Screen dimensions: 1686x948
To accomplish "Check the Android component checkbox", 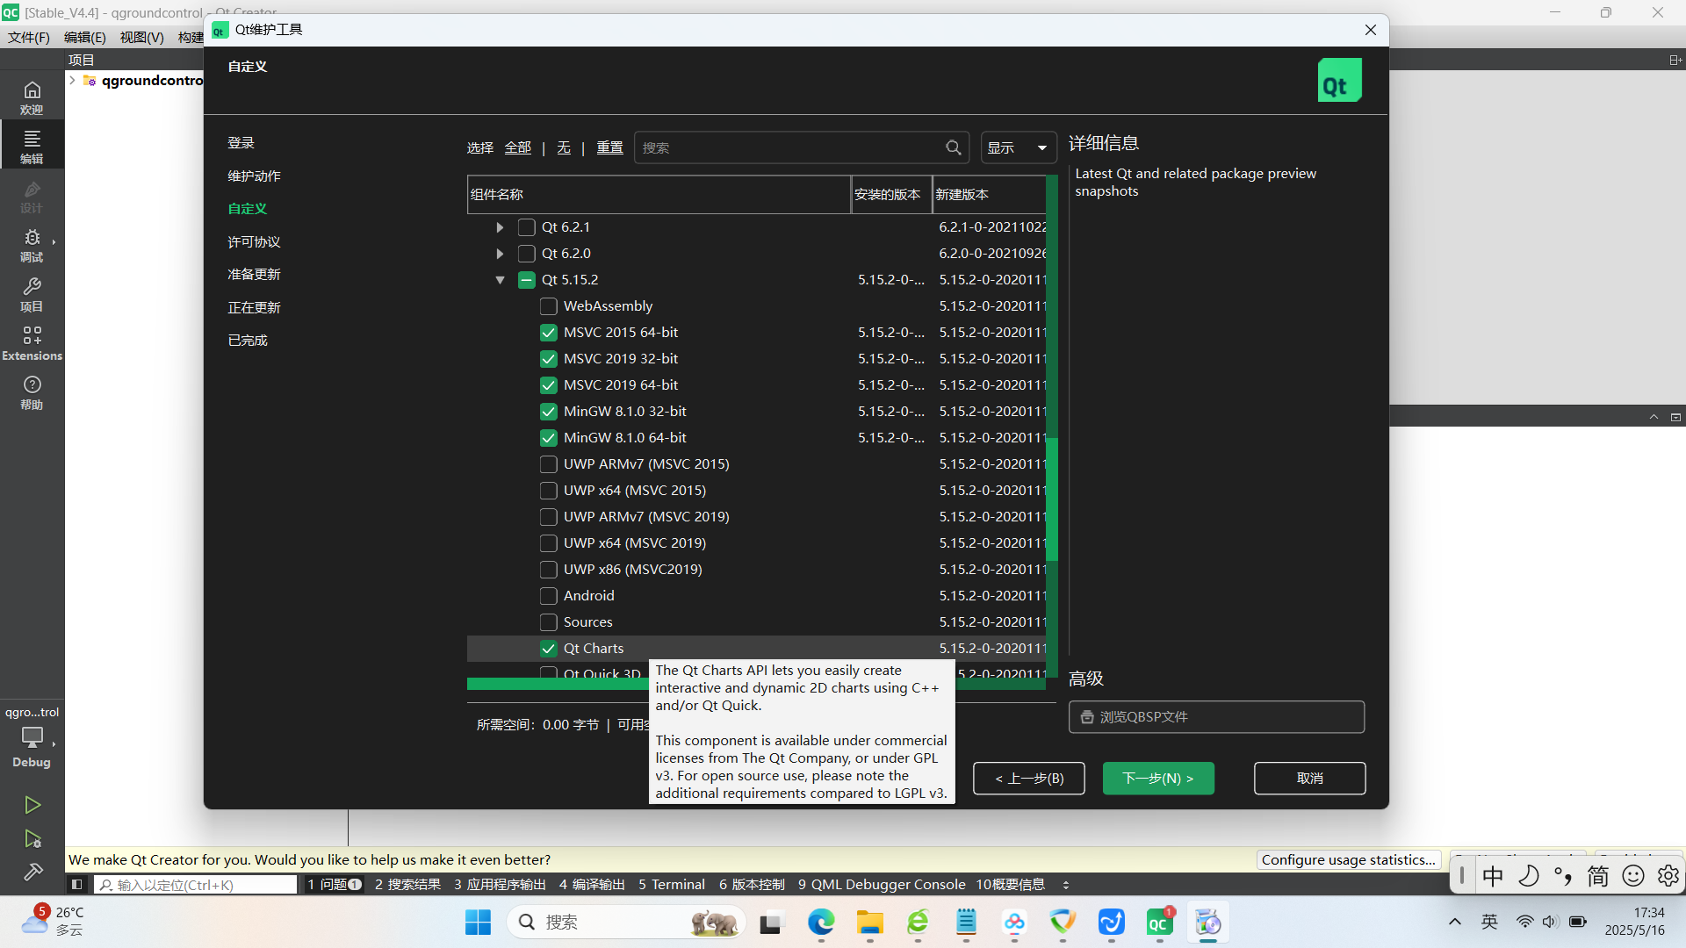I will point(549,596).
